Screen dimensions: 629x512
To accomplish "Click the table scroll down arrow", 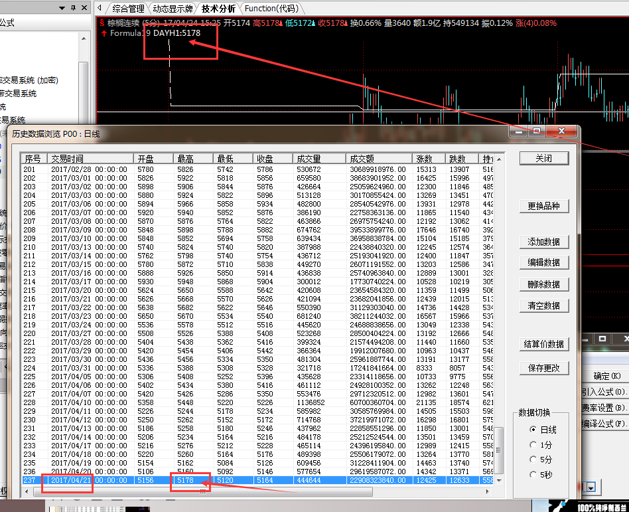I will 499,480.
